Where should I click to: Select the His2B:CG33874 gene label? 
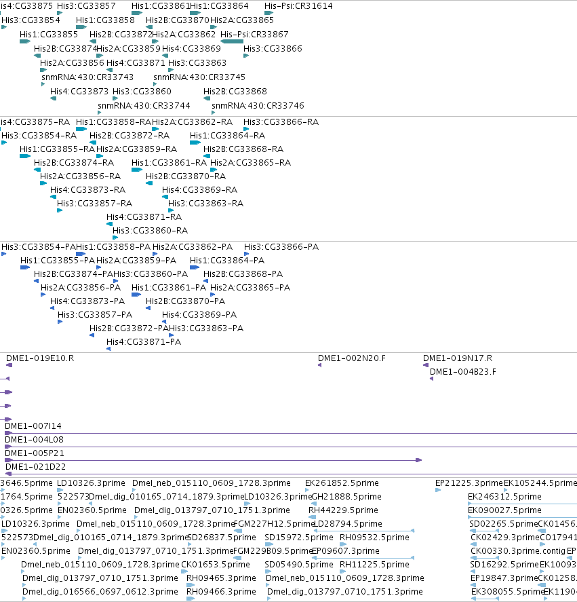(x=66, y=48)
